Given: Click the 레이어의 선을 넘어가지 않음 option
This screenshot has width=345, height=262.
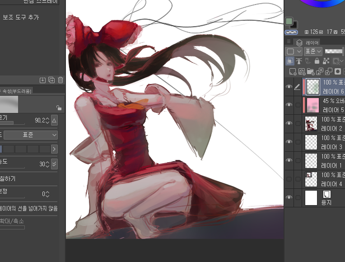Looking at the screenshot, I should [28, 208].
